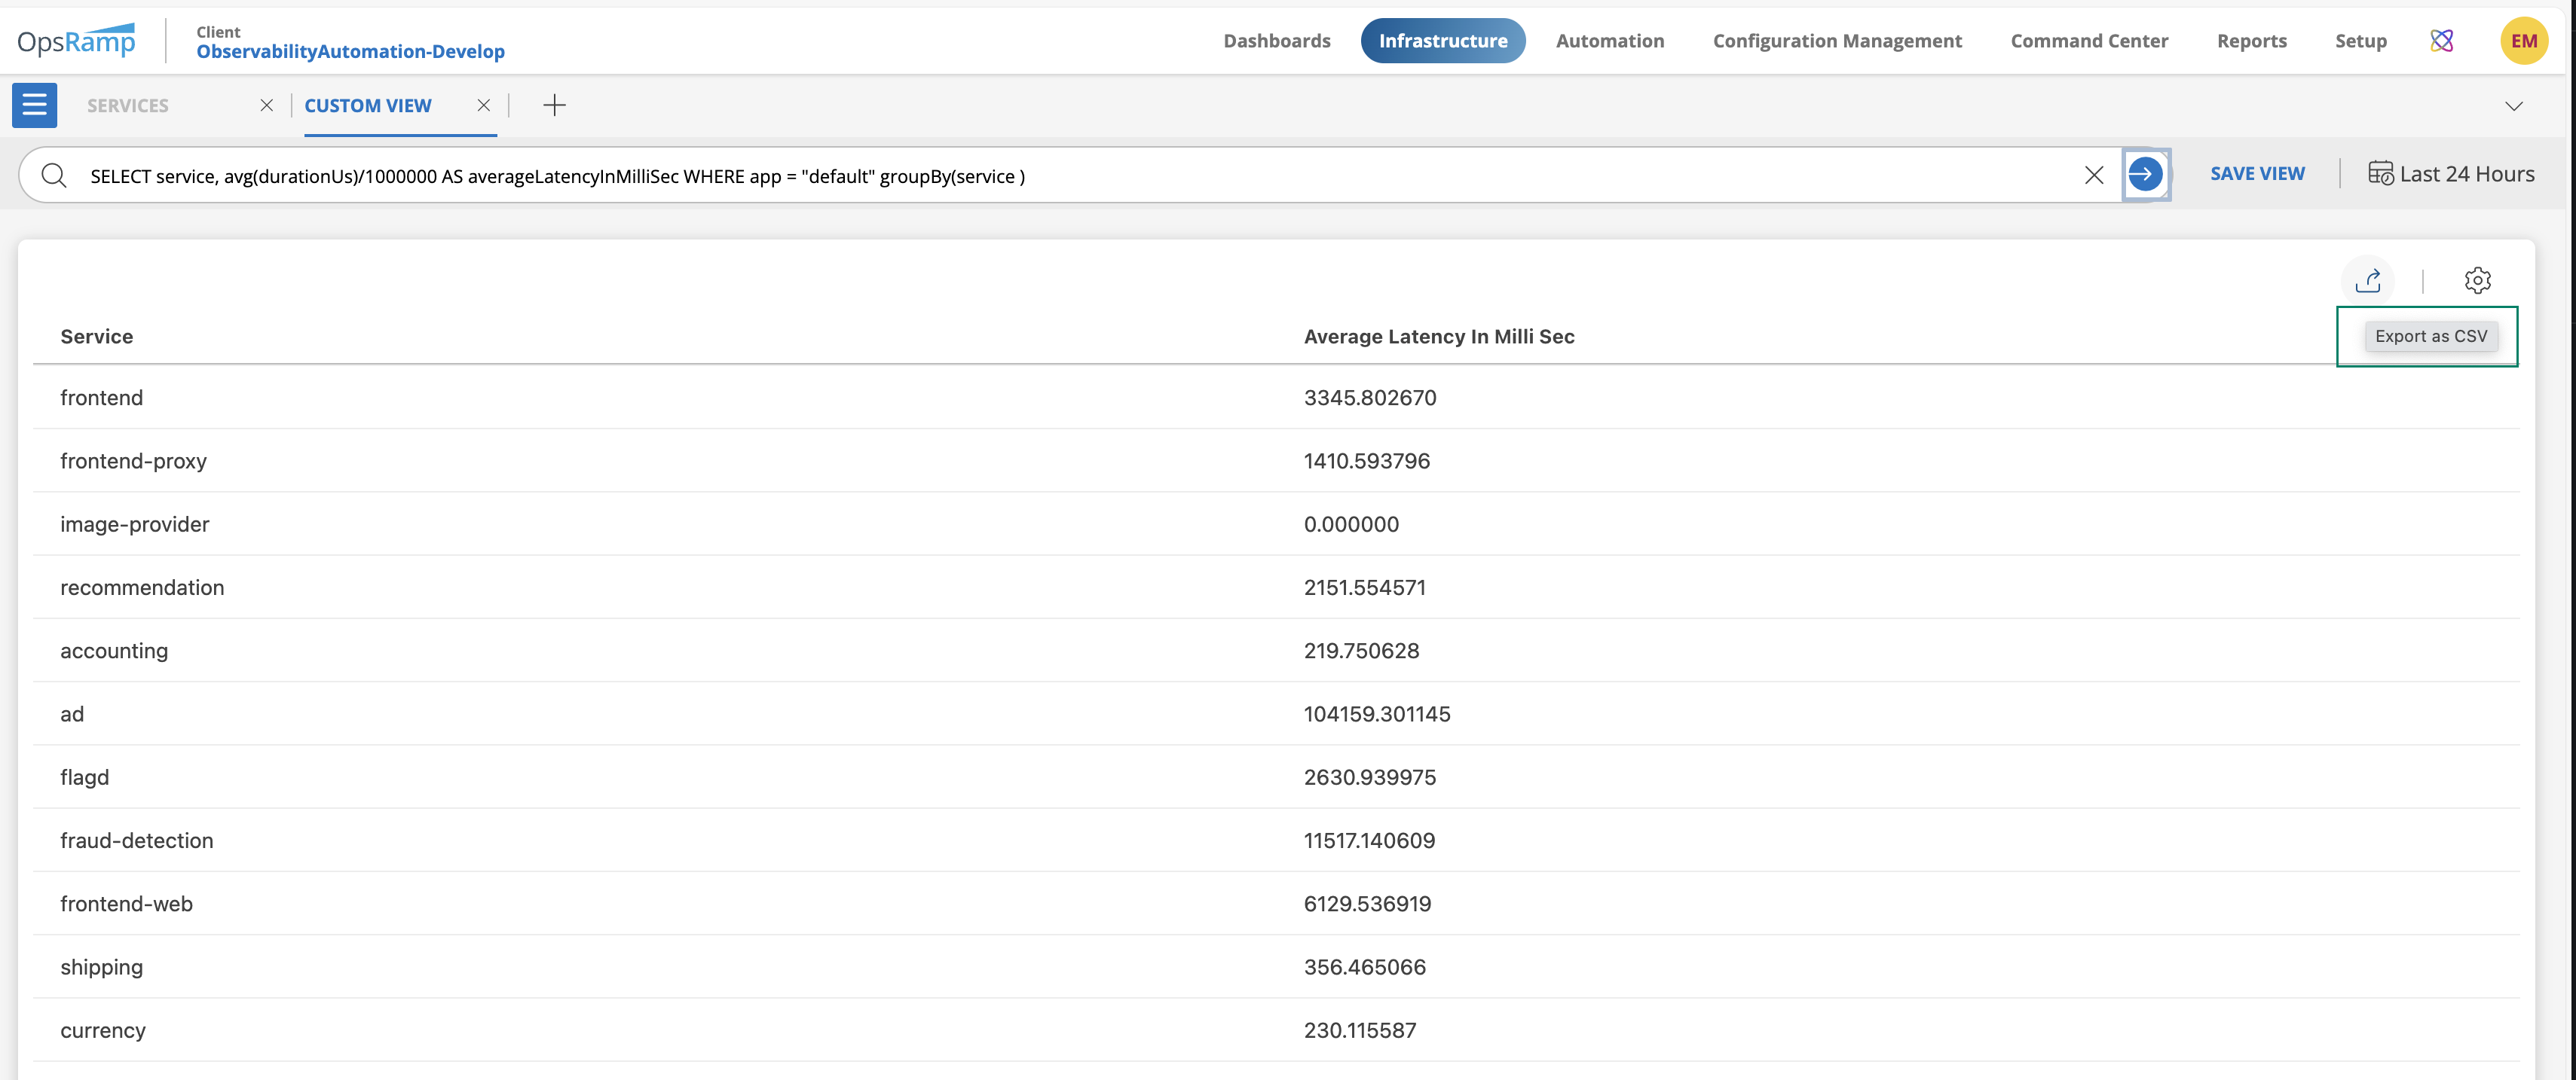Click the SAVE VIEW button
The height and width of the screenshot is (1080, 2576).
(2257, 174)
